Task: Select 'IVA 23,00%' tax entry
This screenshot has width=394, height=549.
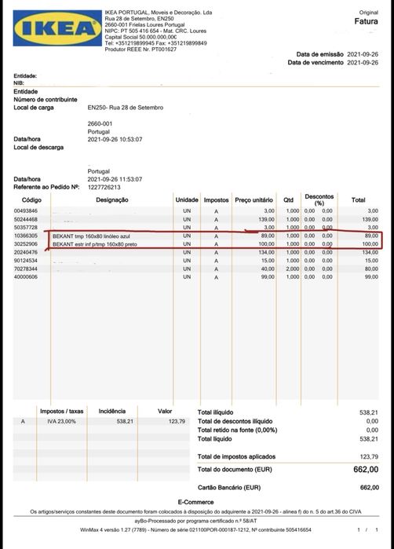Action: [61, 422]
